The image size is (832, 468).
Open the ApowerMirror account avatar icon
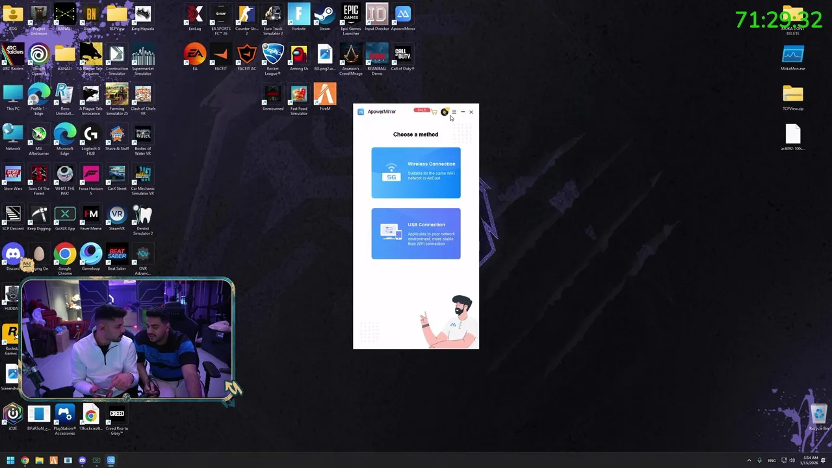[x=445, y=112]
